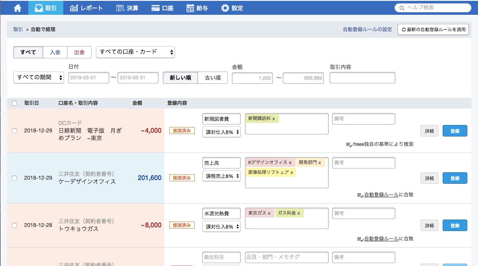Viewport: 478px width, 266px height.
Task: Click the amount -8,000
Action: click(x=151, y=225)
